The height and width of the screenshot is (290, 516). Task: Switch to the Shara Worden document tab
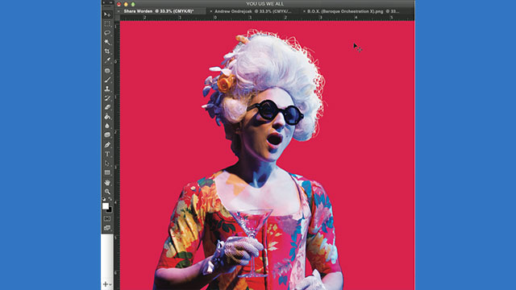click(159, 11)
